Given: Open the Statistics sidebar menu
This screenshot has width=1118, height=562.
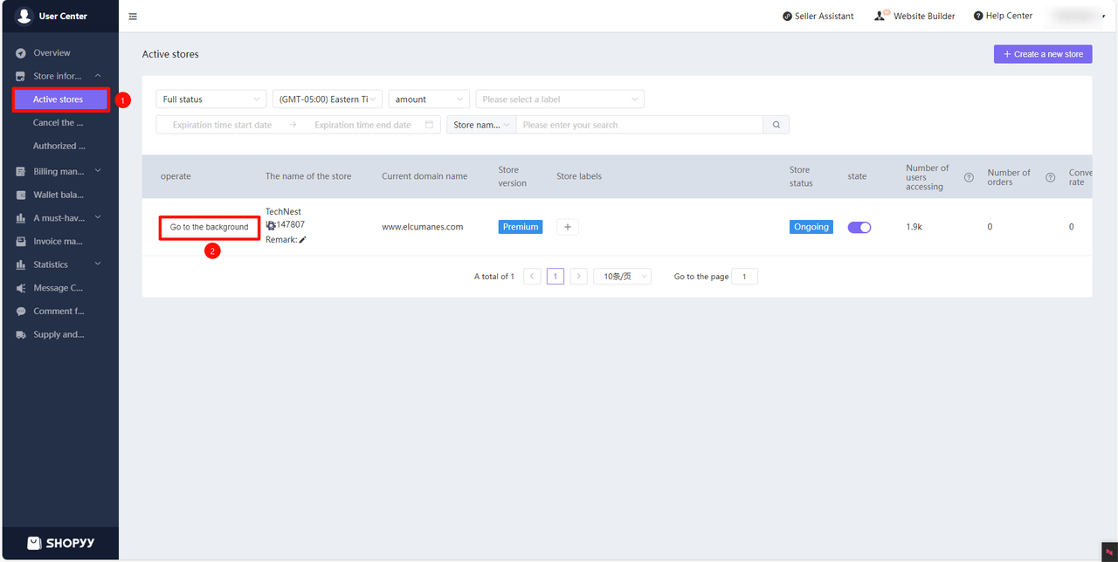Looking at the screenshot, I should coord(59,264).
